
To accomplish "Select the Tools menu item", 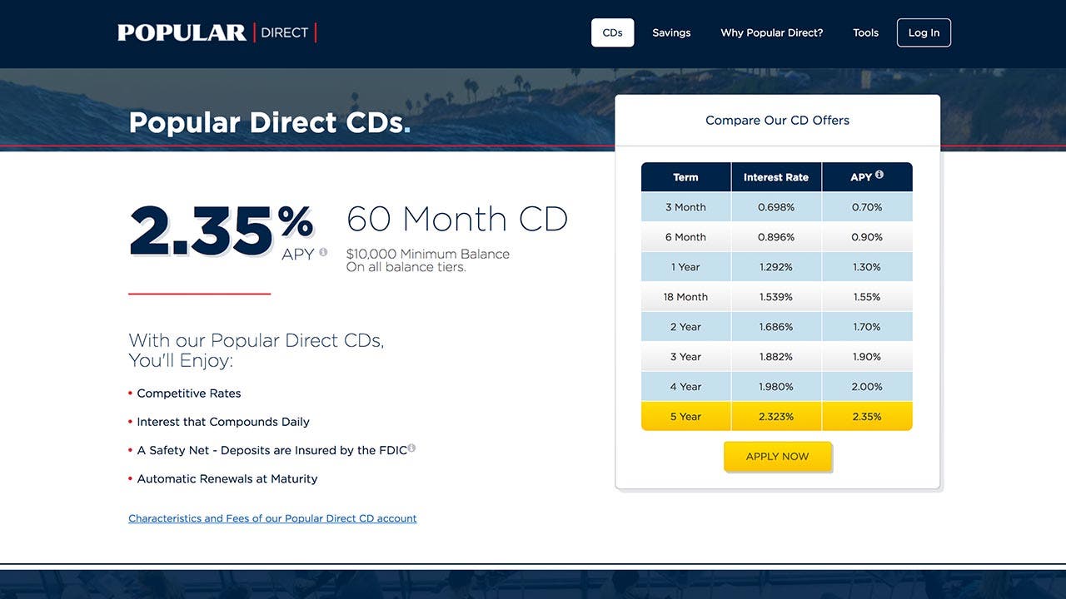I will click(865, 32).
